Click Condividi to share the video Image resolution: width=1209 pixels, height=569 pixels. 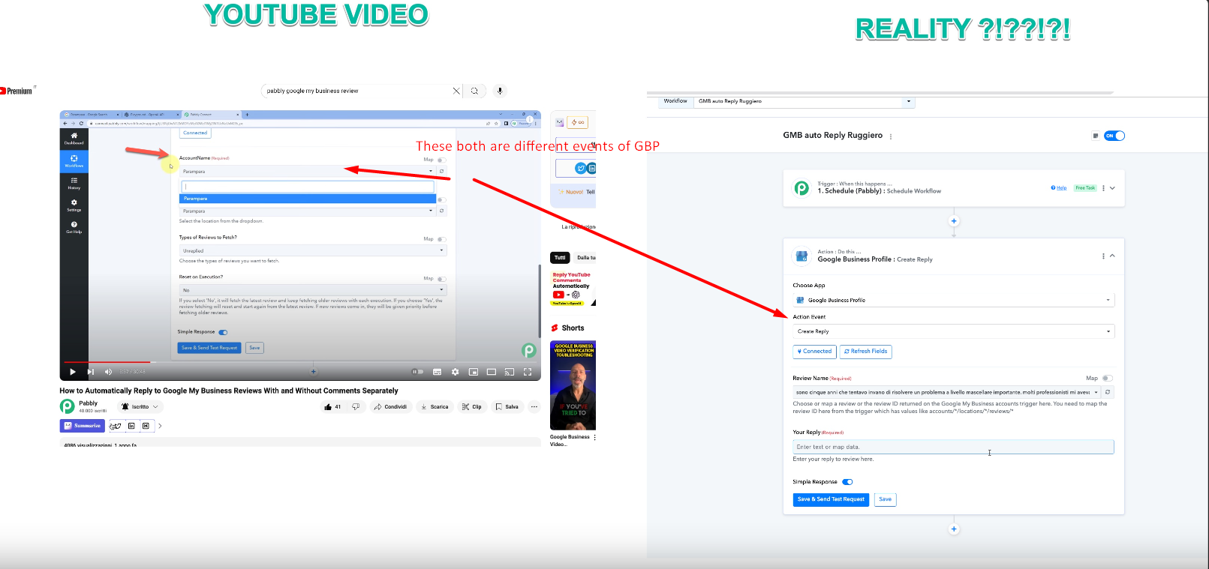point(390,407)
